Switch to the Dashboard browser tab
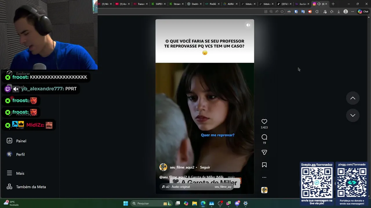This screenshot has height=208, width=371. coord(194,4)
